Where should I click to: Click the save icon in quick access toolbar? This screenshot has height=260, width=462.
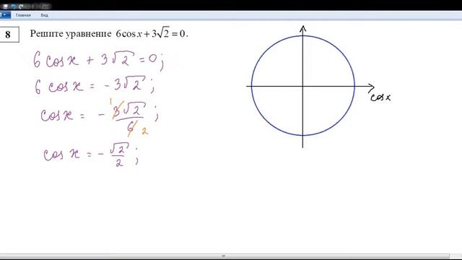[x=5, y=6]
